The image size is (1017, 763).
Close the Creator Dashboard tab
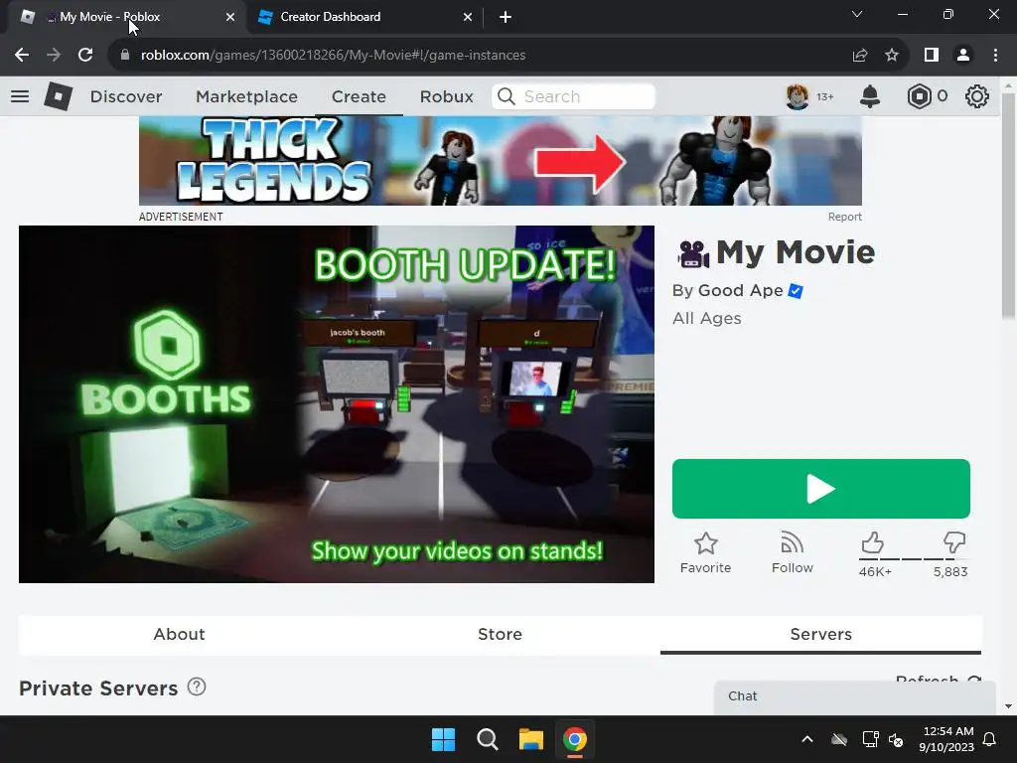(x=468, y=17)
